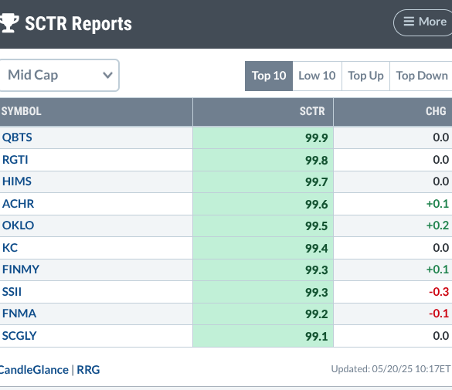Click the 99.5 SCTR value for OKLO

(x=317, y=226)
